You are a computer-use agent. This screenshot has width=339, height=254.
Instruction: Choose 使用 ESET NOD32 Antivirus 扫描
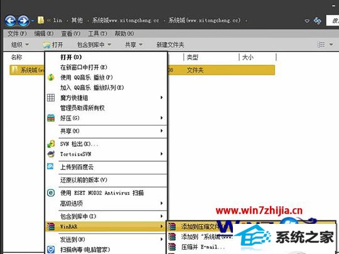point(106,193)
